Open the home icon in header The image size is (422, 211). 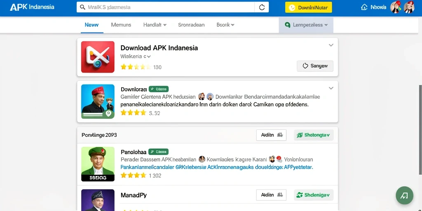coord(364,7)
